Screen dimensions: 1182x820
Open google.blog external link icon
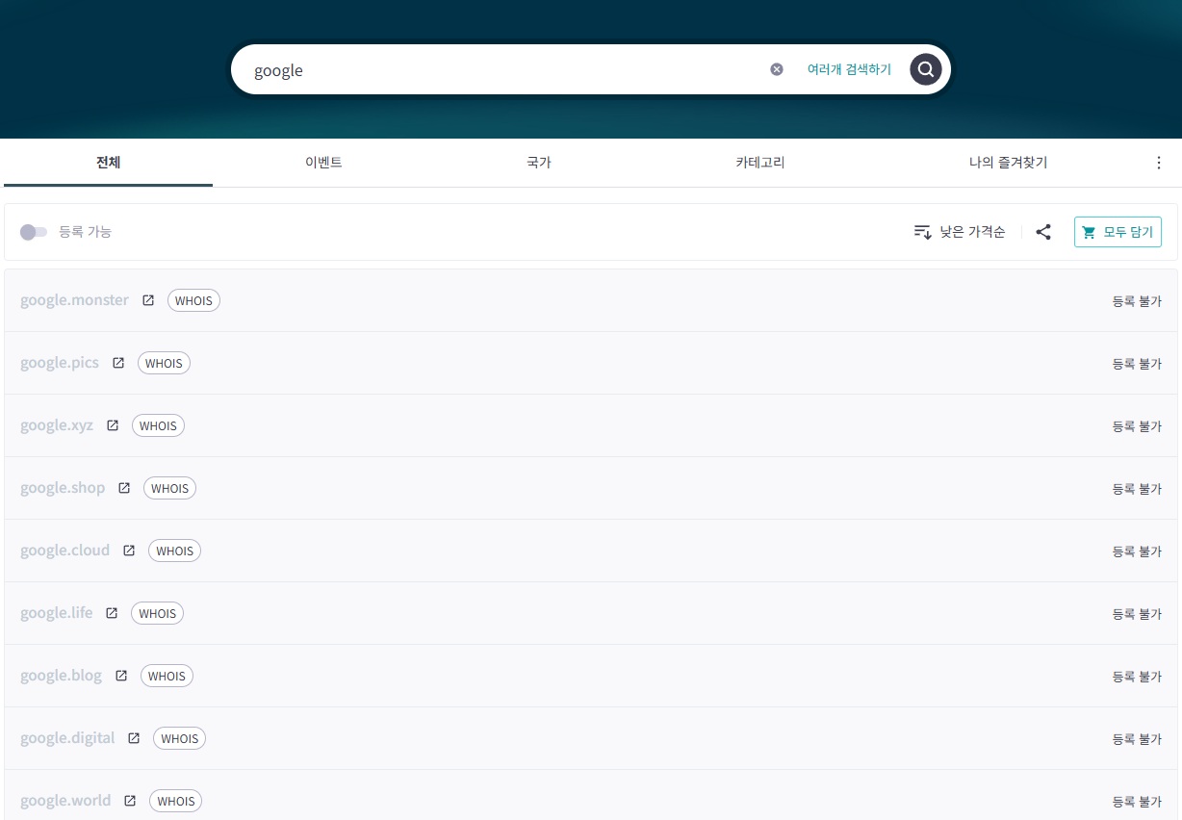click(x=121, y=676)
